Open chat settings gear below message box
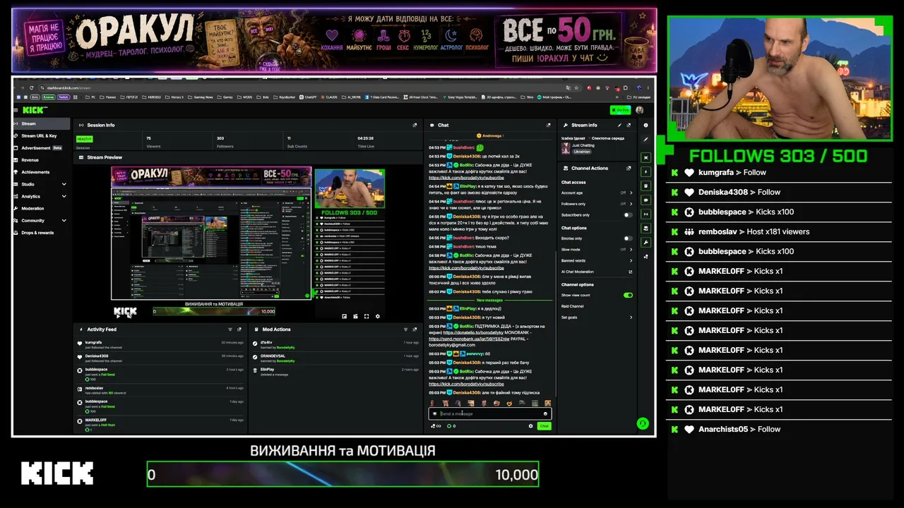904x508 pixels. pyautogui.click(x=530, y=426)
